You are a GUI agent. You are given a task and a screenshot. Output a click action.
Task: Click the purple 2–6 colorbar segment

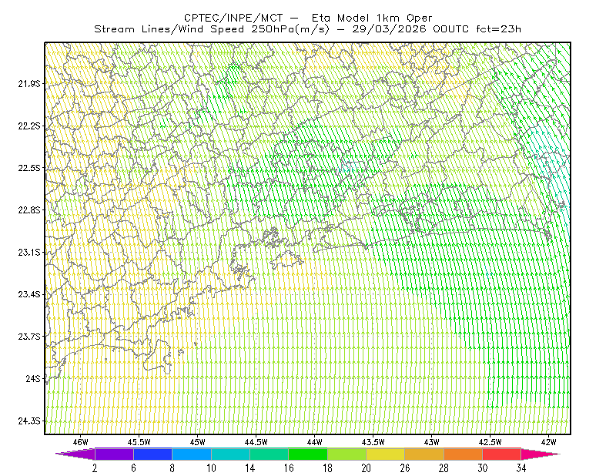114,454
